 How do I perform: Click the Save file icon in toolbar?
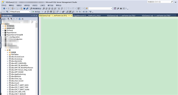point(24,9)
